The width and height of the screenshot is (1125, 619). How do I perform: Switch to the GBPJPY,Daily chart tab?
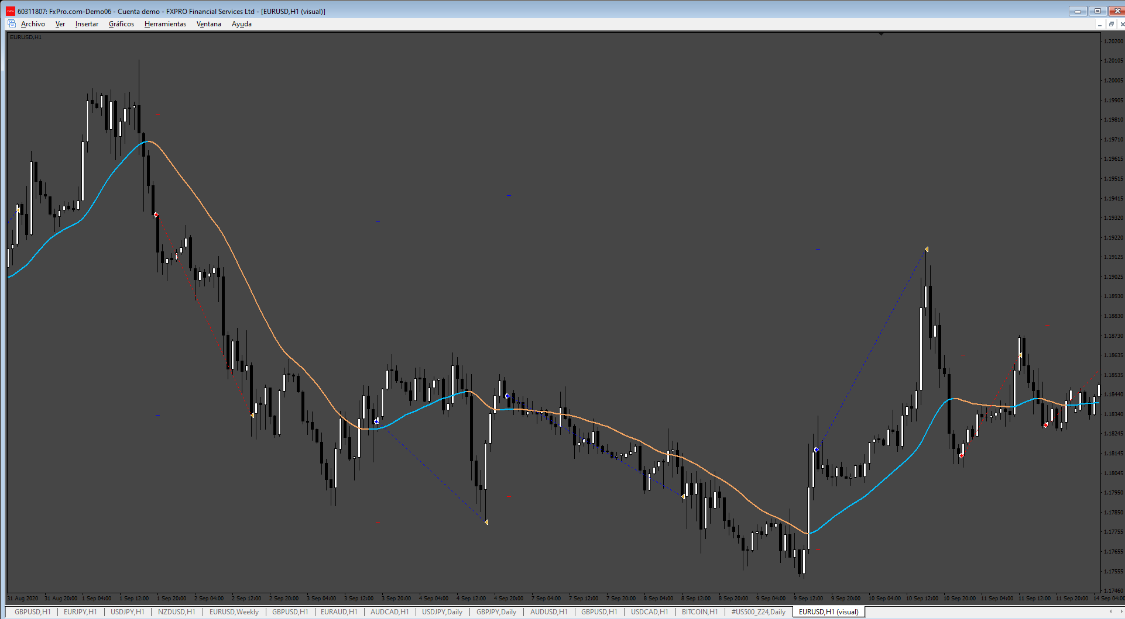tap(496, 612)
